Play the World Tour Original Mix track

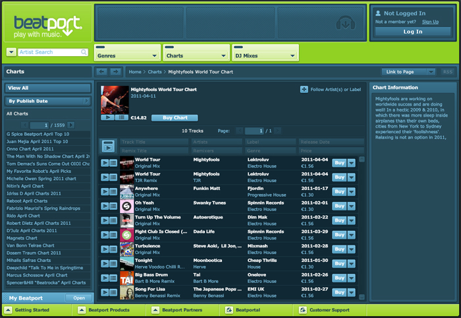pyautogui.click(x=105, y=163)
